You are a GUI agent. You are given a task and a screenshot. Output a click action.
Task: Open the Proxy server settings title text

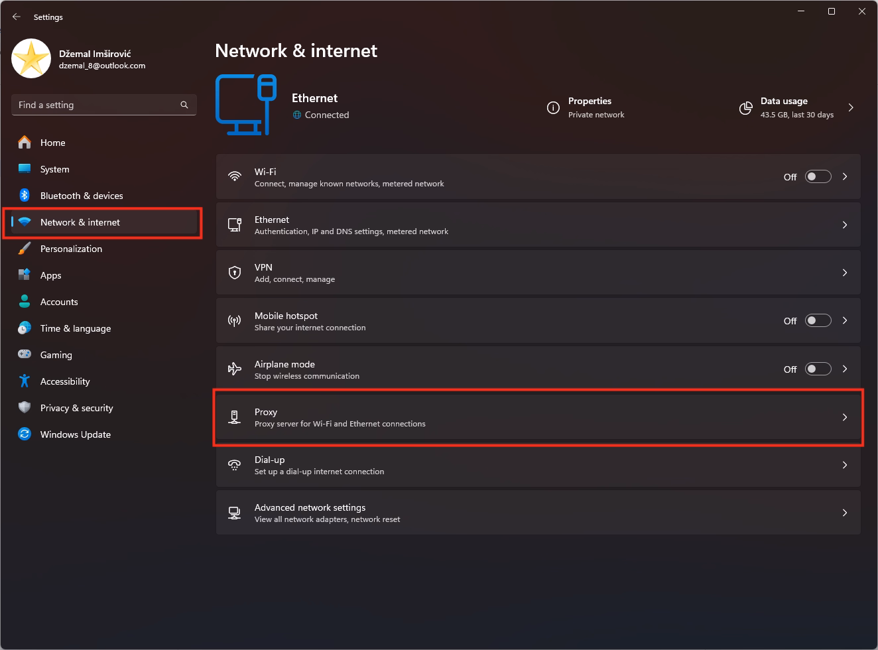point(266,412)
